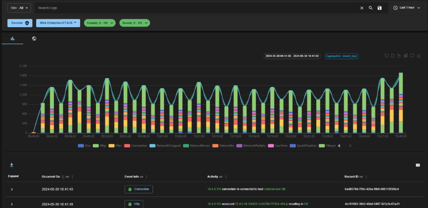Click the Discover button
The image size is (428, 208).
point(20,23)
